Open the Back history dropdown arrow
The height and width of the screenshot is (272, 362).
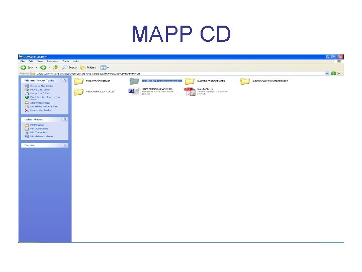tap(36, 67)
